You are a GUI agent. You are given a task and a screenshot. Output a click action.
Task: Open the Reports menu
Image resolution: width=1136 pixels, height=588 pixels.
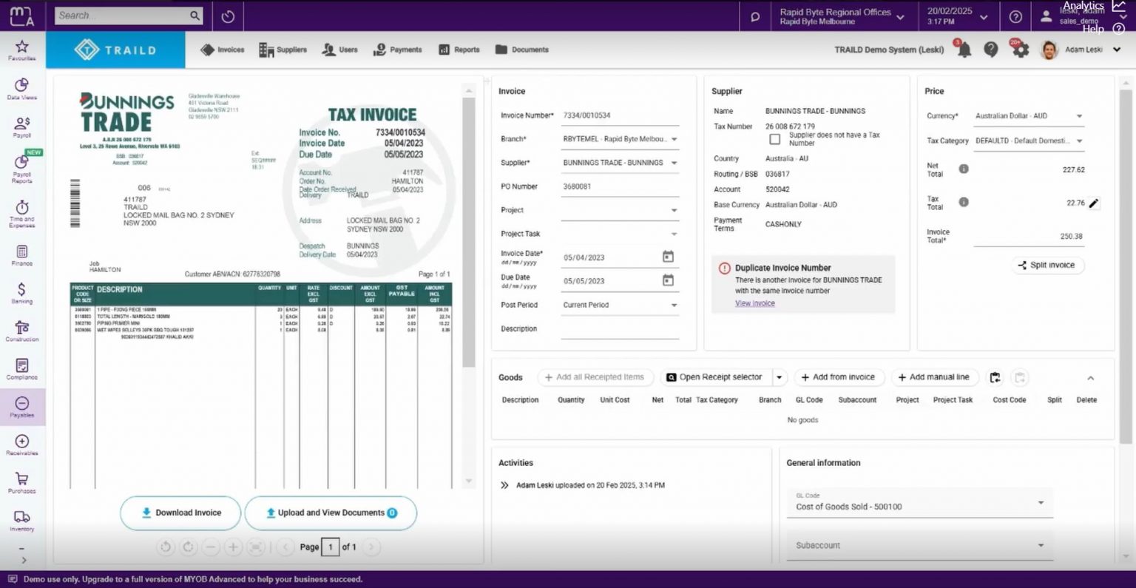coord(459,50)
